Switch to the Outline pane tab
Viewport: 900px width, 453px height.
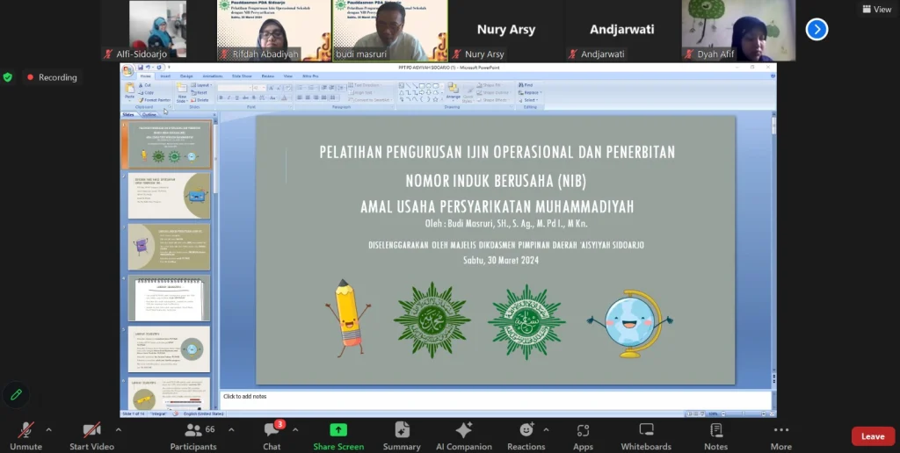[149, 115]
